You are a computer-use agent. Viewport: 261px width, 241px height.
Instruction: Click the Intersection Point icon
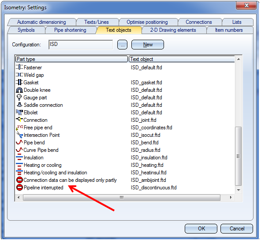coord(19,135)
